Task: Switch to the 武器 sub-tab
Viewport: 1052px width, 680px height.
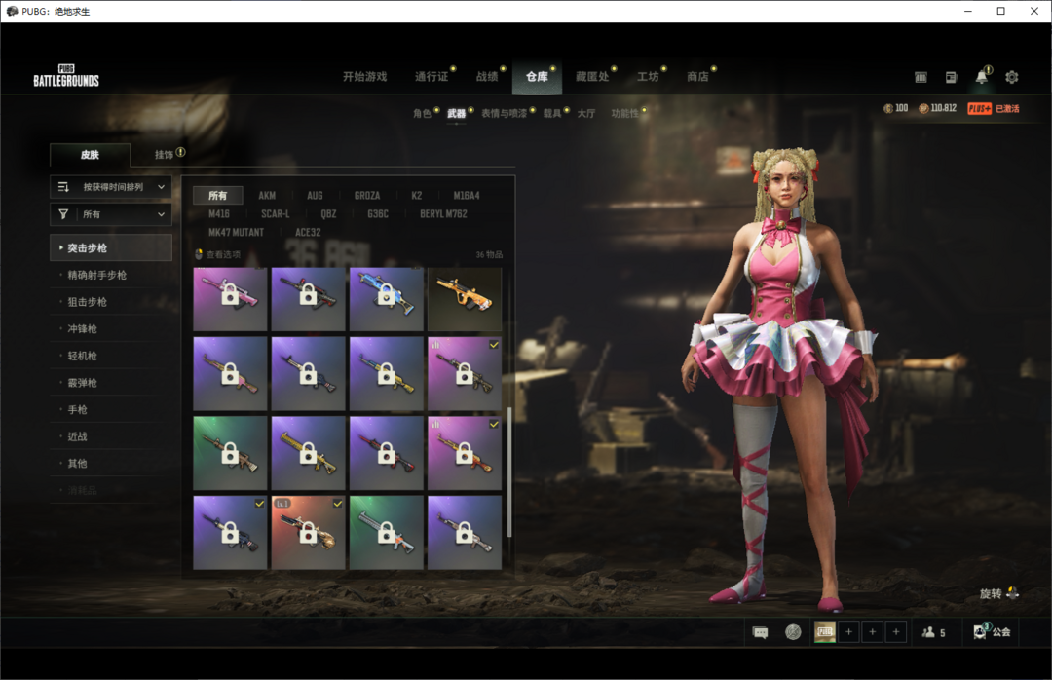Action: pos(456,113)
